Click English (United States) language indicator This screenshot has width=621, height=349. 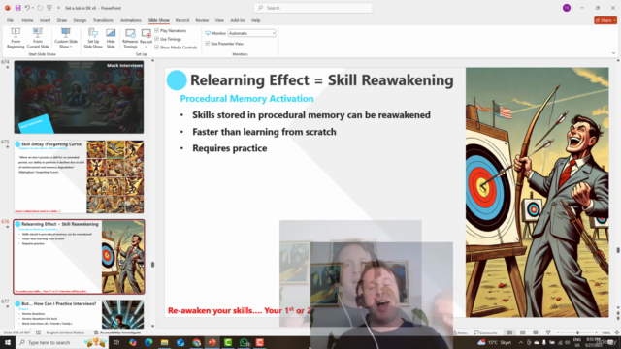coord(65,333)
